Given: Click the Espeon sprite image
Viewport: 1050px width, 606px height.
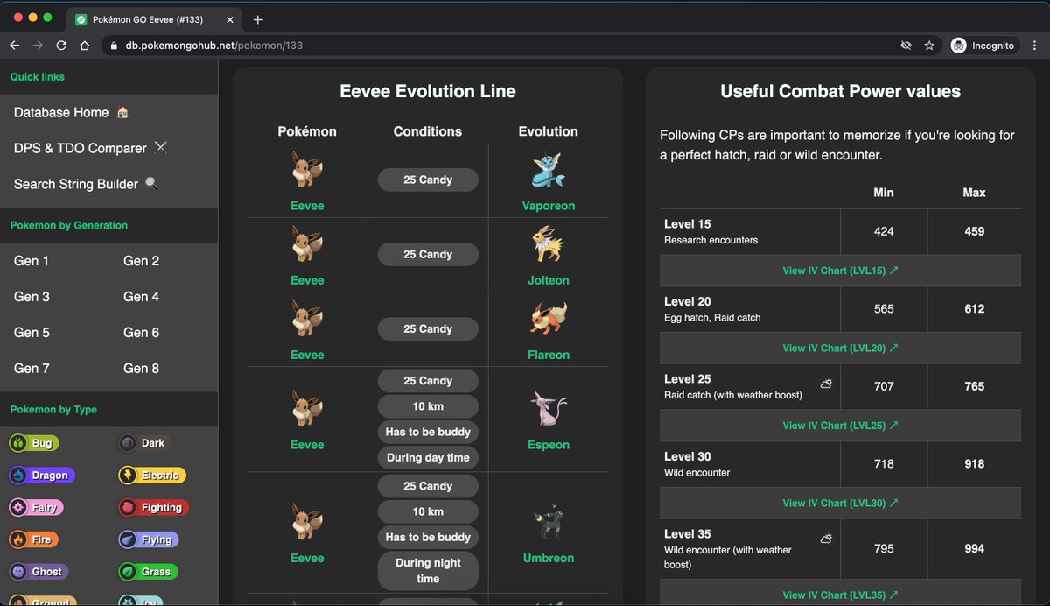Looking at the screenshot, I should tap(549, 409).
